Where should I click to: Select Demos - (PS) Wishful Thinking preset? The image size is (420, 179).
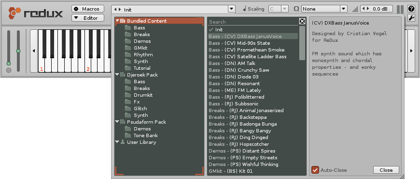pyautogui.click(x=253, y=164)
